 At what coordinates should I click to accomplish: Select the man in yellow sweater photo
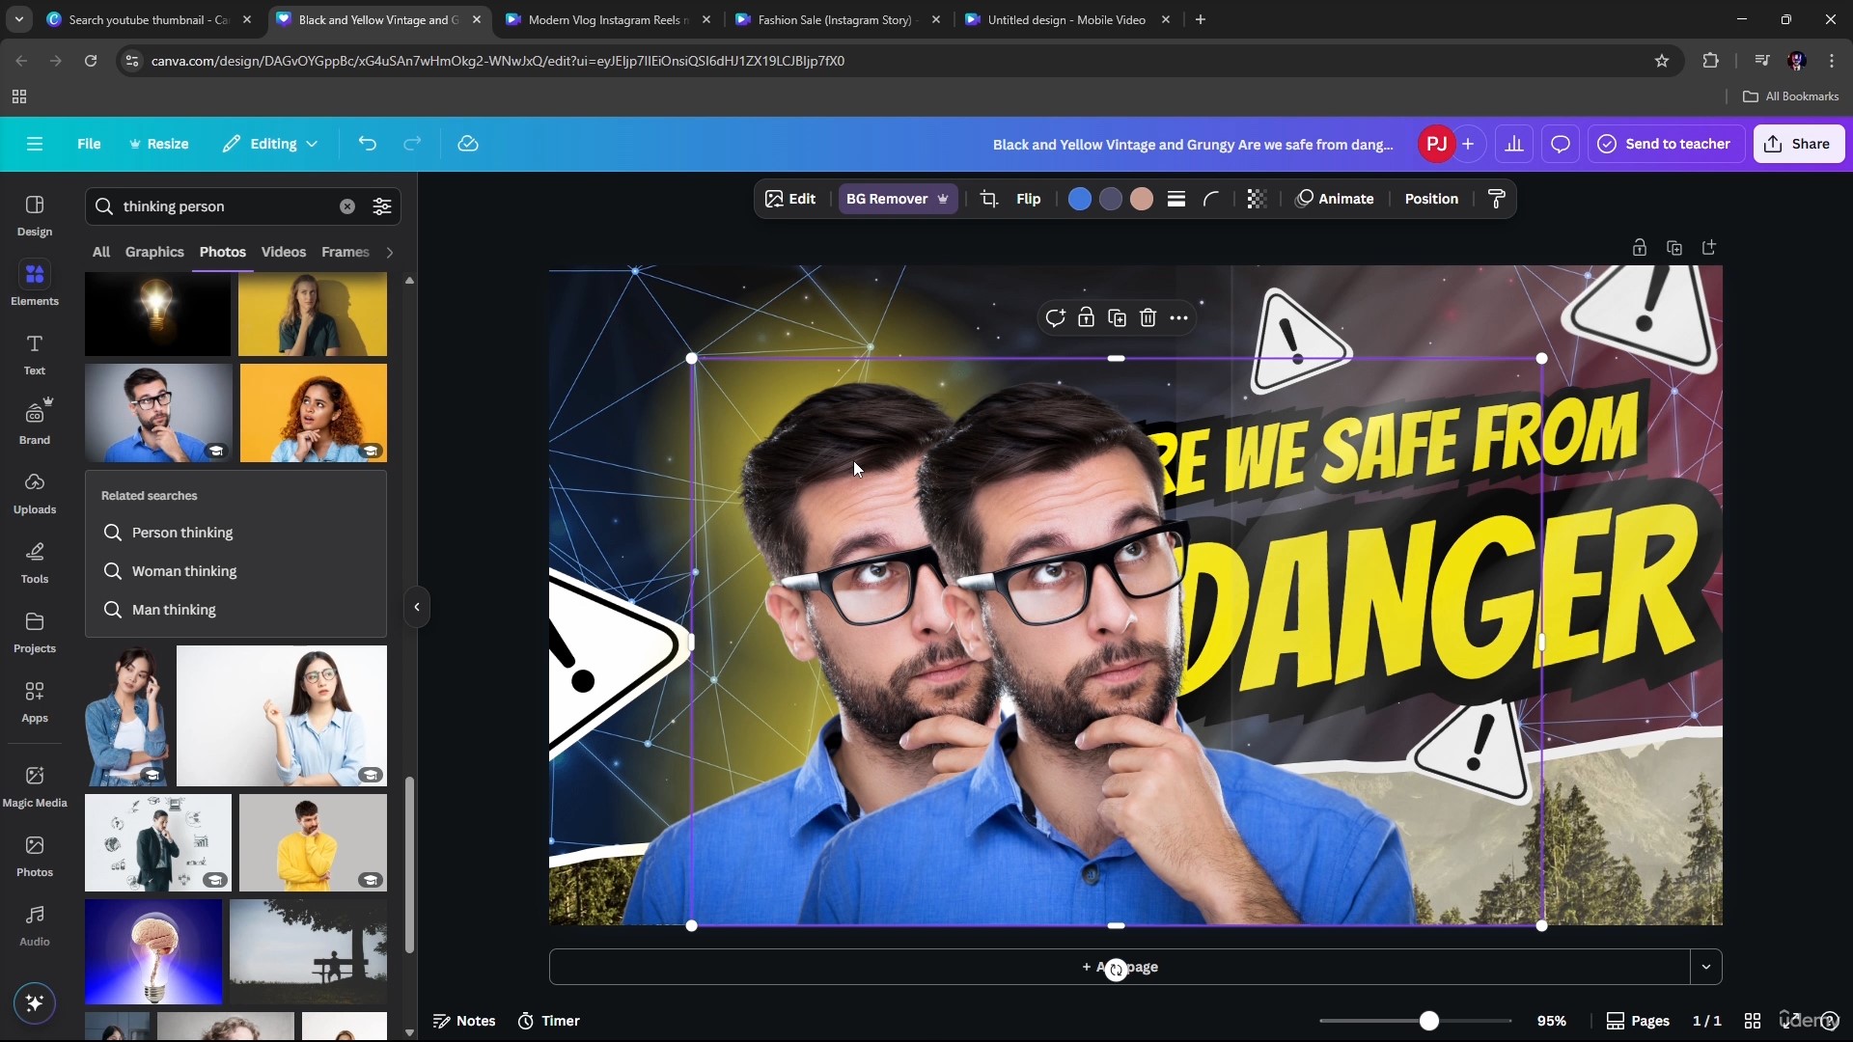click(313, 843)
